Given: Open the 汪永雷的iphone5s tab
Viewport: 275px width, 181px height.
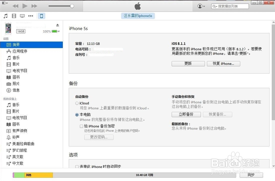Looking at the screenshot, I should [x=138, y=16].
